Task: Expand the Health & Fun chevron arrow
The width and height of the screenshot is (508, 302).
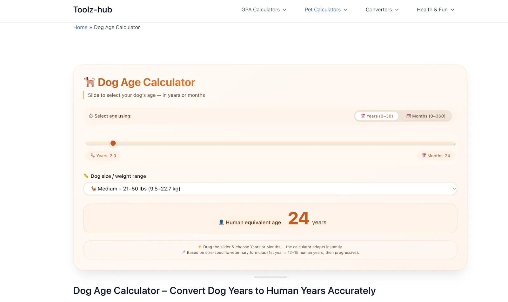Action: click(x=452, y=10)
